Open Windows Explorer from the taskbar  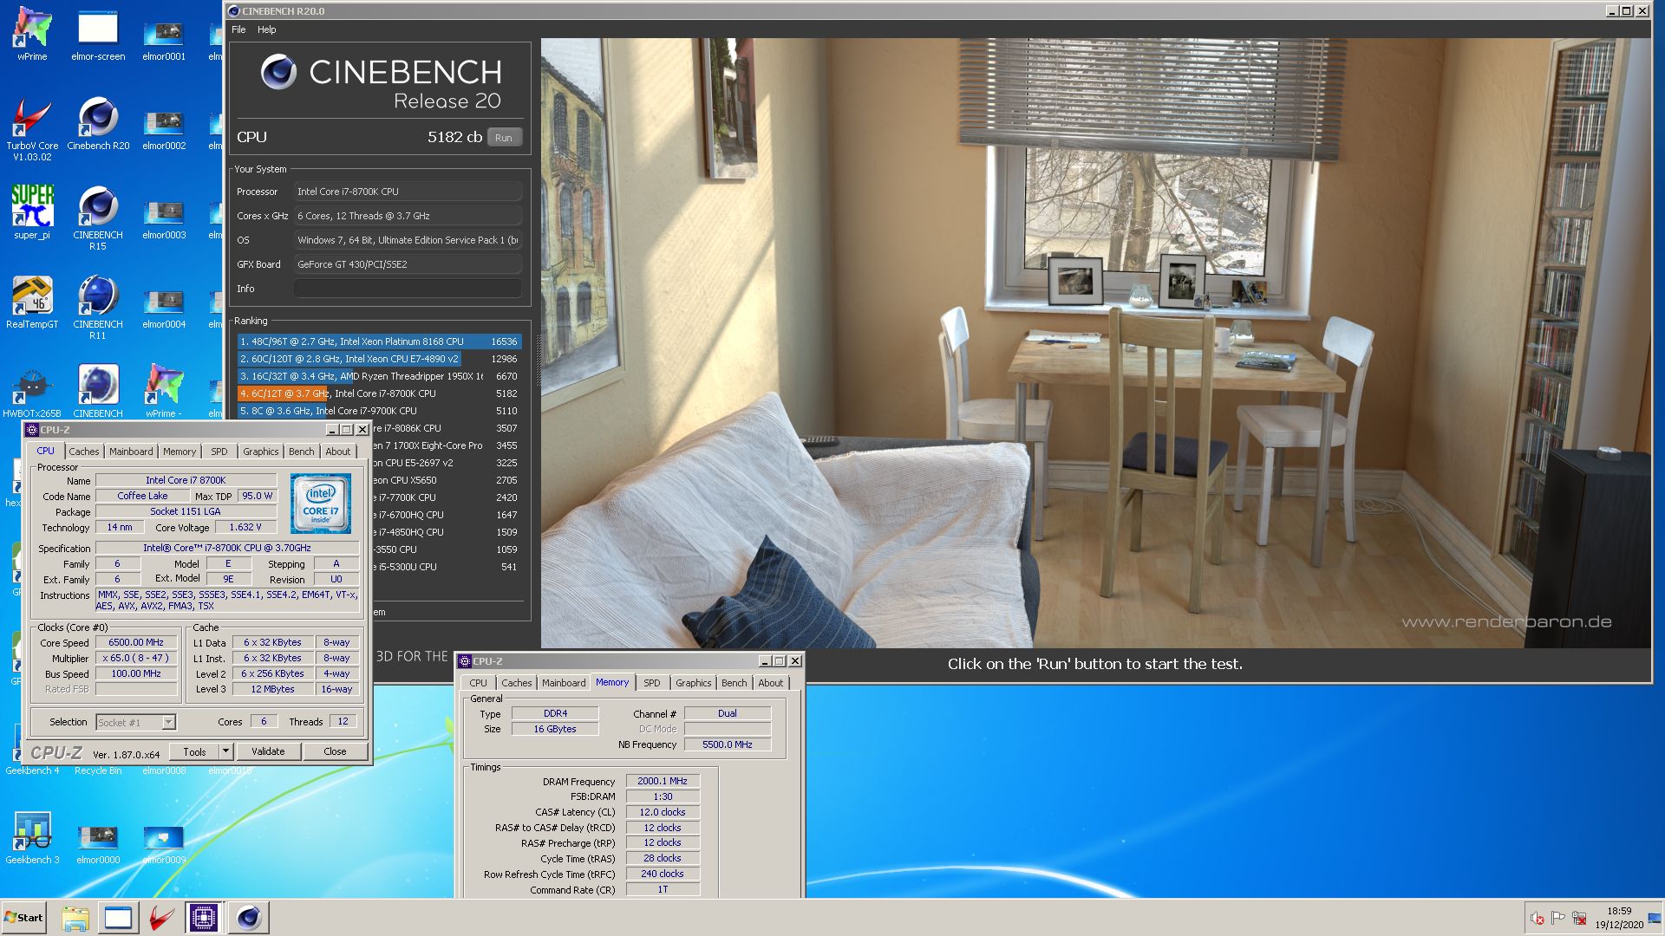point(75,918)
